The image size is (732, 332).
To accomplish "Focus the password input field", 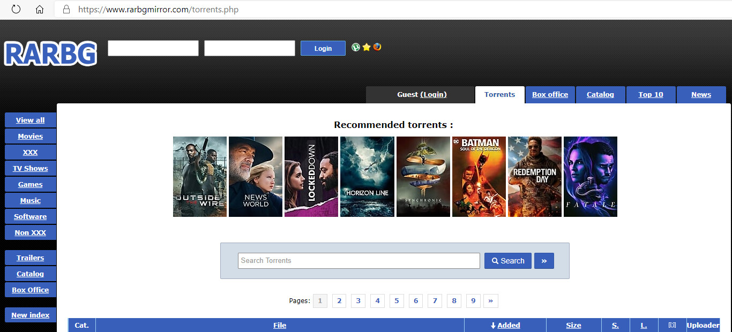I will click(250, 48).
